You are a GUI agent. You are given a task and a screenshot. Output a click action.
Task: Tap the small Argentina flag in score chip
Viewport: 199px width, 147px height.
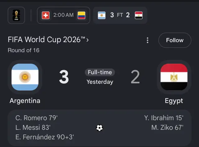(102, 15)
